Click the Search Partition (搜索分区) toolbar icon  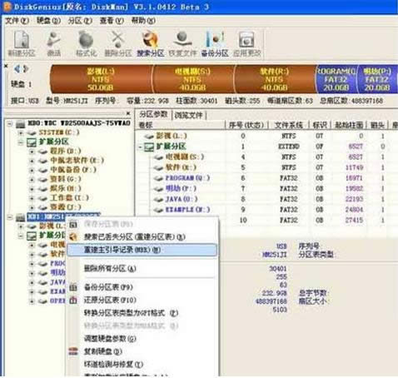click(x=151, y=43)
